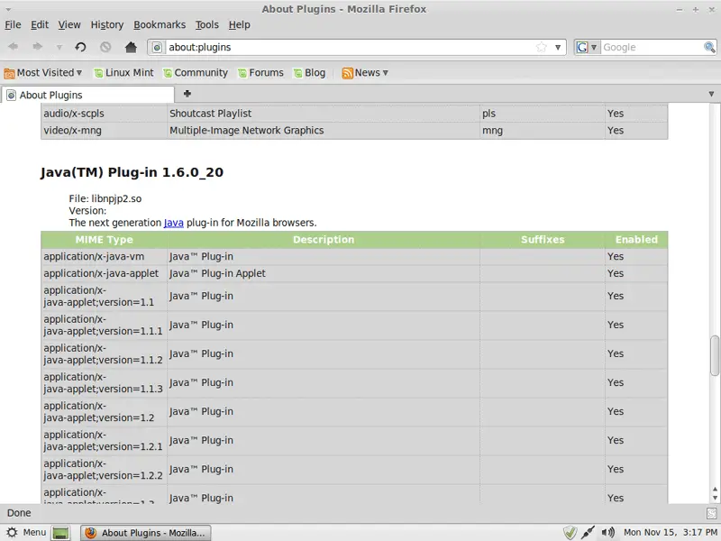Click the mng suffix cell
Image resolution: width=721 pixels, height=541 pixels.
pos(543,131)
